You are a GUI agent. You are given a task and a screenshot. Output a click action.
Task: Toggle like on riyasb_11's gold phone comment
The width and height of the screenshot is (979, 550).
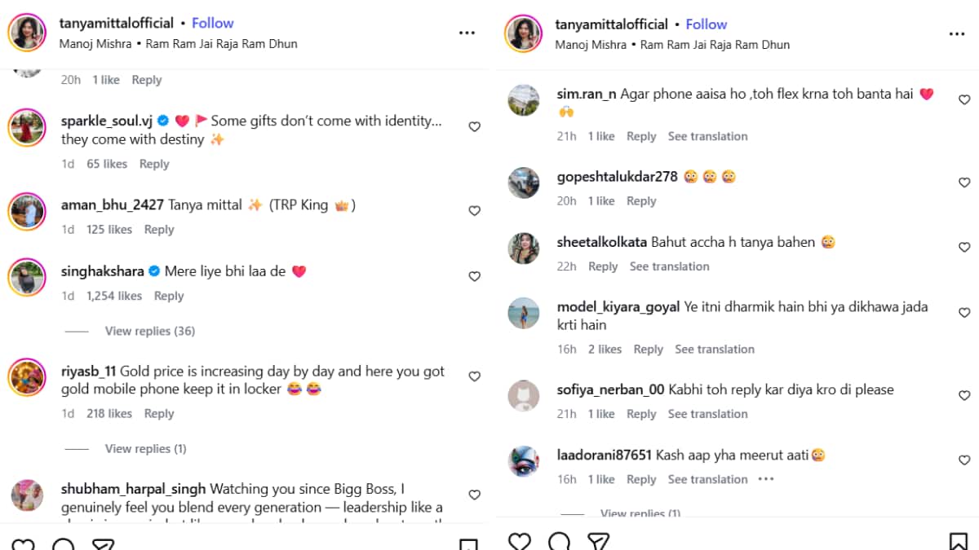[x=474, y=376]
